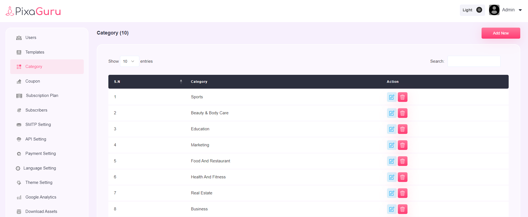Toggle the Light theme mode switch
The image size is (528, 217).
tap(472, 10)
